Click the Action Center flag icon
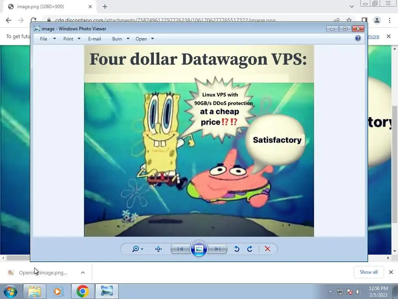Screen dimensions: 398x299 (x=349, y=292)
